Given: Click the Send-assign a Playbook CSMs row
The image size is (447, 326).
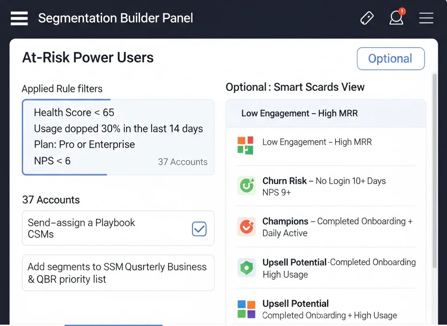Looking at the screenshot, I should click(x=105, y=229).
